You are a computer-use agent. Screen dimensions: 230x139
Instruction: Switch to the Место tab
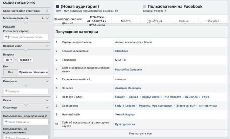pyautogui.click(x=126, y=21)
